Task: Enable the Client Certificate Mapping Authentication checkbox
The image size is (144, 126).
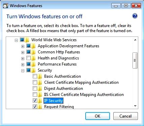Action: 35,82
